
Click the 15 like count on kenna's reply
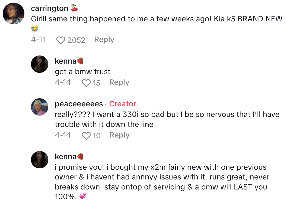[96, 83]
